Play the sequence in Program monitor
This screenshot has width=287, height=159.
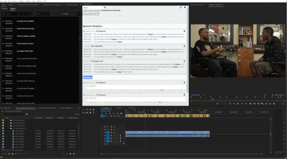238,104
